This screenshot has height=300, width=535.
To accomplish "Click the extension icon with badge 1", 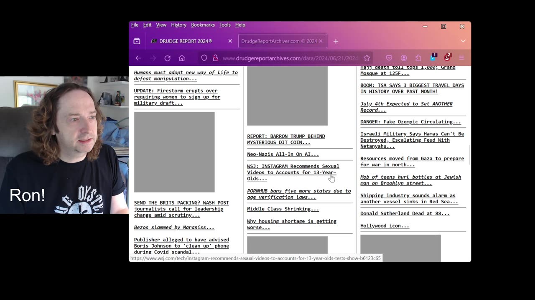I will 433,57.
